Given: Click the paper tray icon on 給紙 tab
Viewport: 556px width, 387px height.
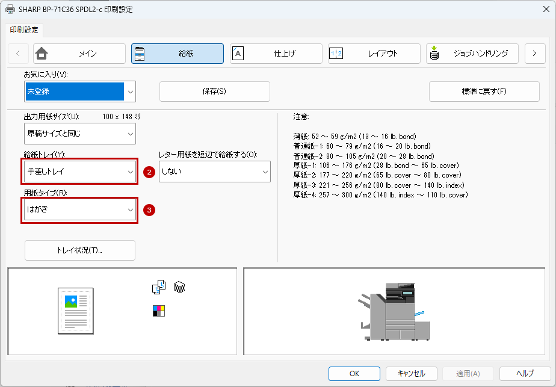Looking at the screenshot, I should click(x=140, y=54).
